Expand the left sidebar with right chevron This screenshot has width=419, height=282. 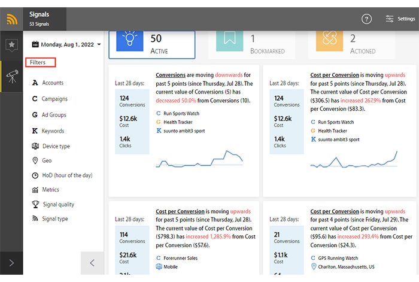(11, 263)
